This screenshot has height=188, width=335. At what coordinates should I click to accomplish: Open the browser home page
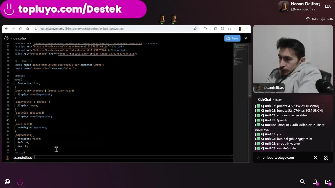(27, 29)
